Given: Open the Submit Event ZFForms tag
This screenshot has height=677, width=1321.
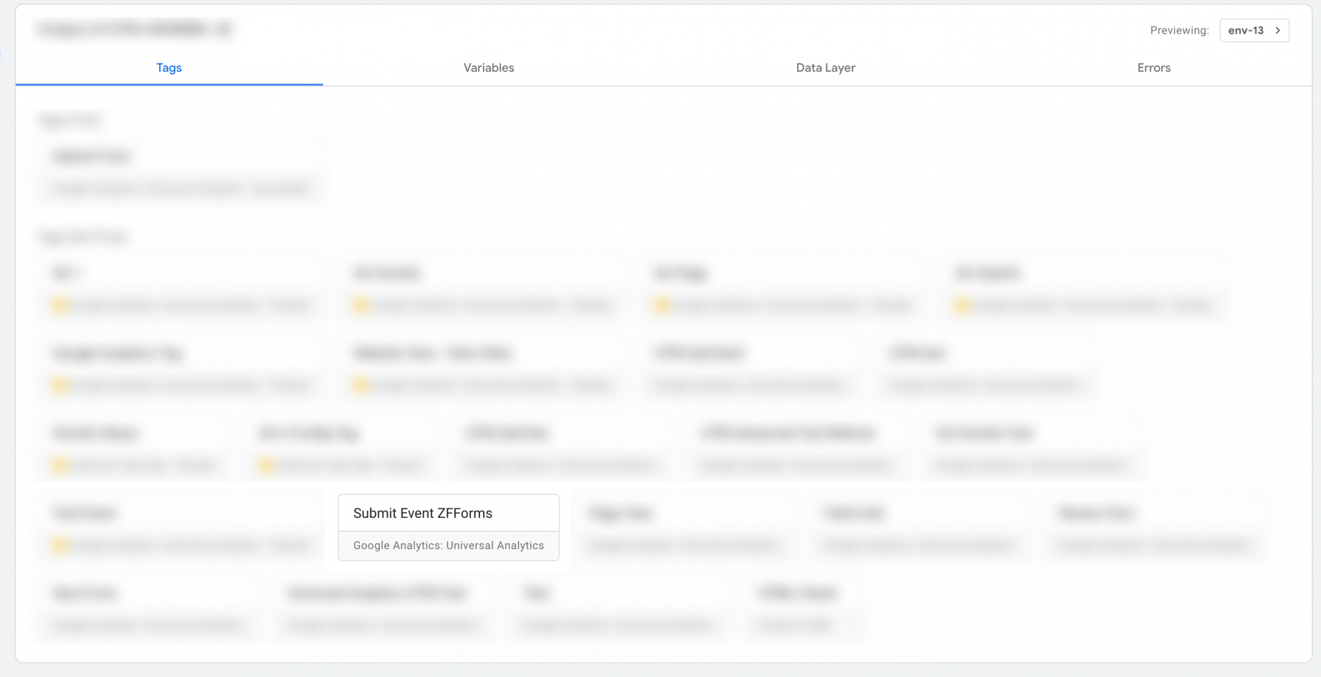Looking at the screenshot, I should (423, 513).
